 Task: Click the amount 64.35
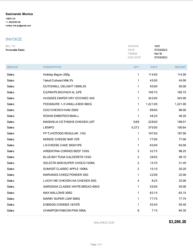click(x=182, y=211)
